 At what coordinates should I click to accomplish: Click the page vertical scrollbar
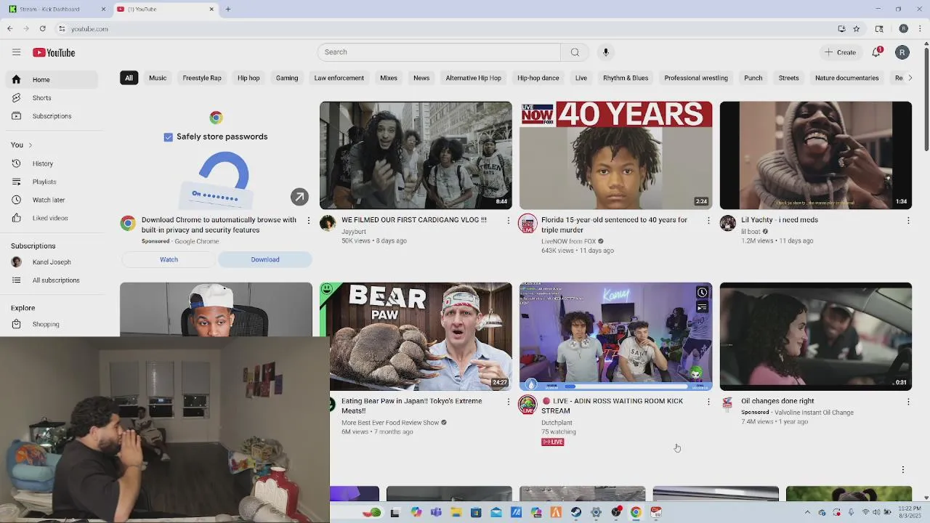point(926,98)
